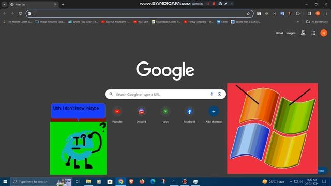The width and height of the screenshot is (331, 186).
Task: Open the taskbar clock showing 11:22 AM
Action: pyautogui.click(x=311, y=181)
